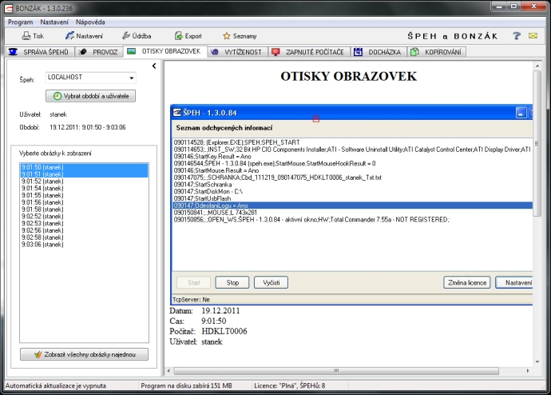Open Seznamy star toolbar item
The image size is (551, 395).
pyautogui.click(x=240, y=36)
